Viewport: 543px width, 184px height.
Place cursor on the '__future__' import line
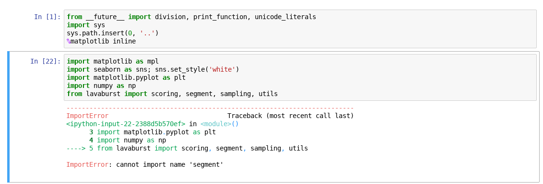191,17
